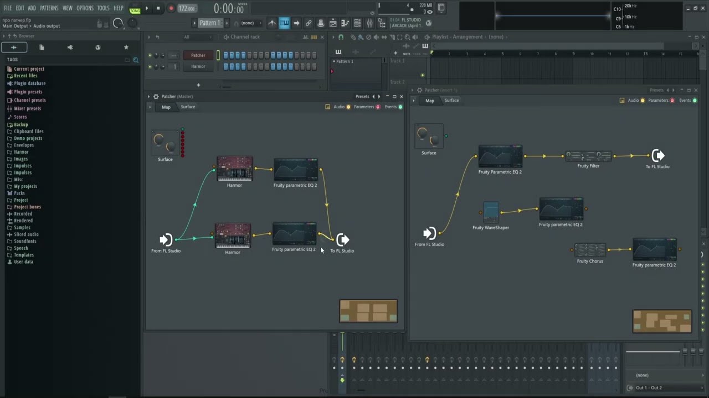Image resolution: width=709 pixels, height=398 pixels.
Task: Open the TOOLS menu
Action: point(103,8)
